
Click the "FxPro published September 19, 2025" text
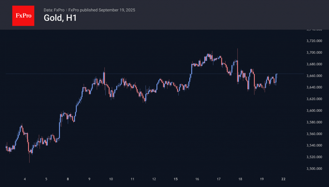coord(102,10)
